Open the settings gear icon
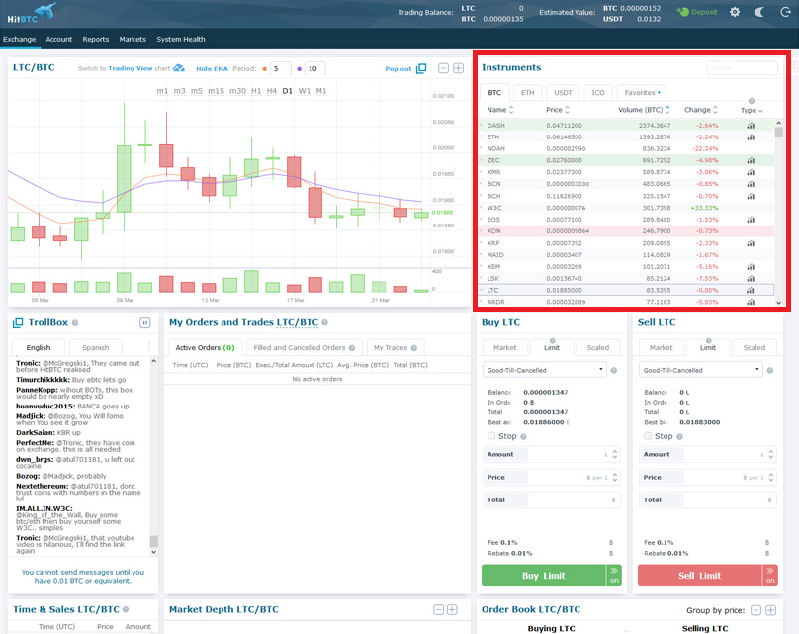799x634 pixels. pyautogui.click(x=735, y=12)
